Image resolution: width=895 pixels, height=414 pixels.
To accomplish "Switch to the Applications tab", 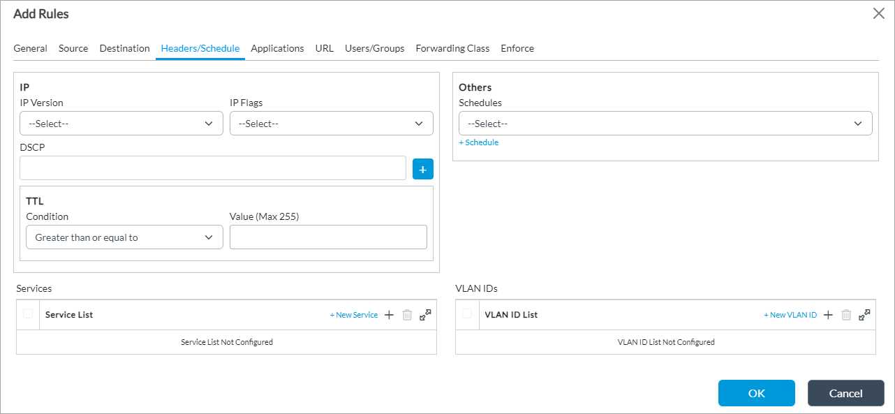I will click(x=277, y=48).
